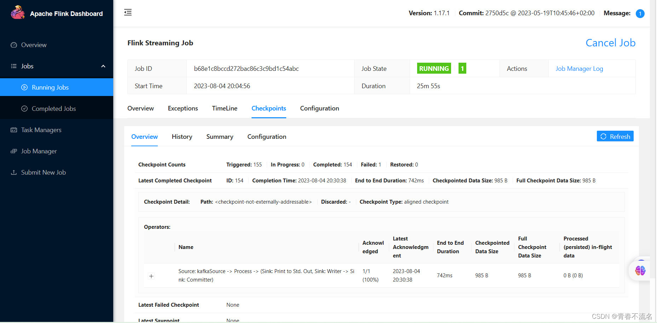
Task: Collapse the Jobs submenu with its chevron
Action: [103, 66]
